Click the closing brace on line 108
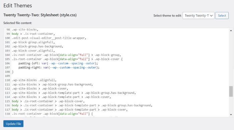The height and width of the screenshot is (130, 234). [x=13, y=72]
